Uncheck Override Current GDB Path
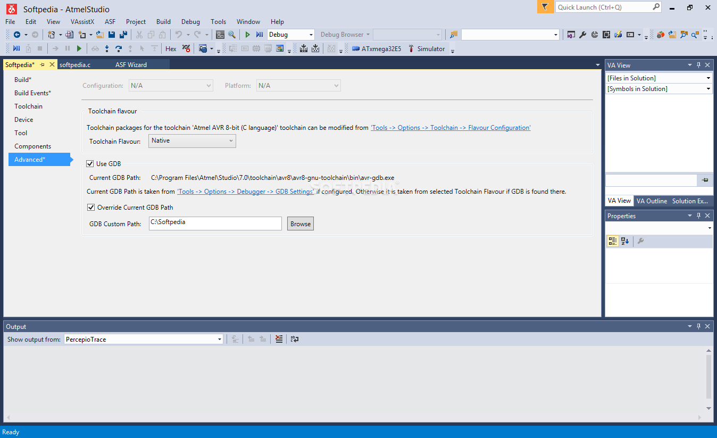The width and height of the screenshot is (717, 438). tap(90, 208)
